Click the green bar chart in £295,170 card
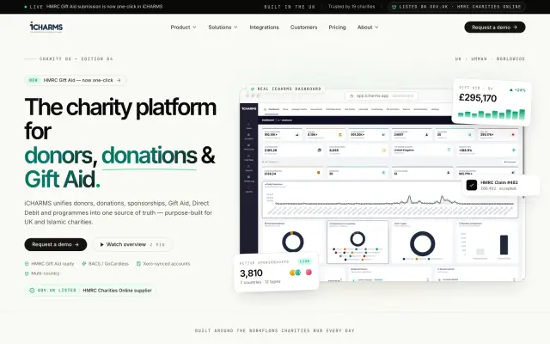 pos(492,114)
